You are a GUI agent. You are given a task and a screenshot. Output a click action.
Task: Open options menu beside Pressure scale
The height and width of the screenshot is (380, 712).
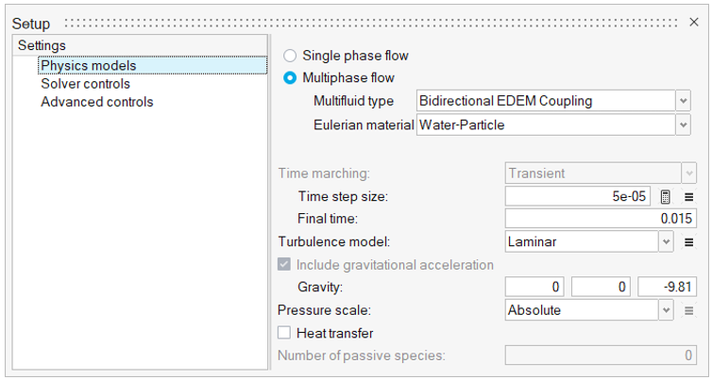coord(688,310)
